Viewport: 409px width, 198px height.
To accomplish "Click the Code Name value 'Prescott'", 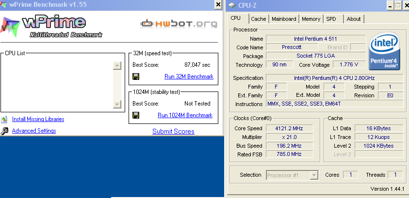I will pos(292,47).
